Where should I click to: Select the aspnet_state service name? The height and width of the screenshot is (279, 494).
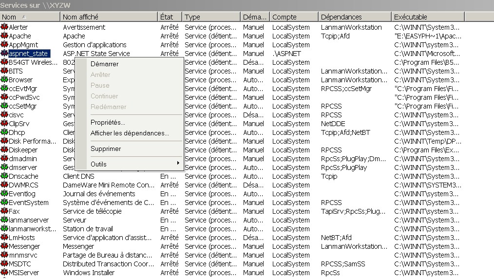(28, 54)
